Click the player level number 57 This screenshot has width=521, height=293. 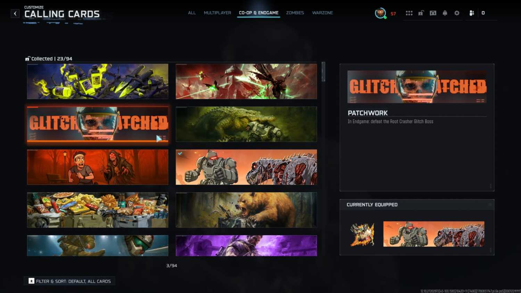point(393,14)
